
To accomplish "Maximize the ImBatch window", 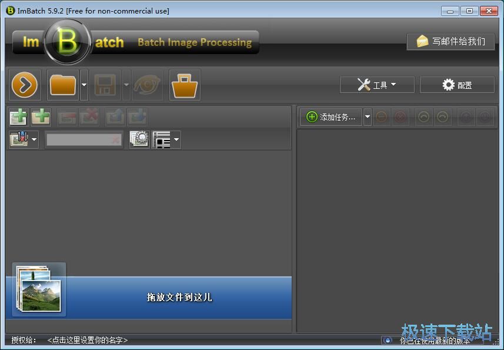I will point(469,11).
